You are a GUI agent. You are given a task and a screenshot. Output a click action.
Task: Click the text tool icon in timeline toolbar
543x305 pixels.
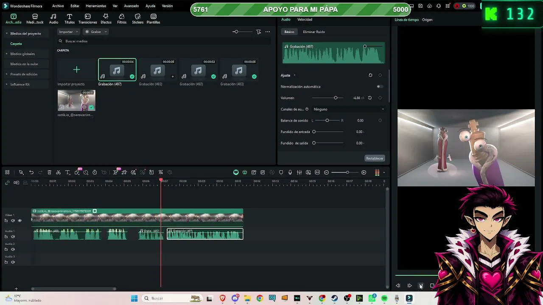[x=67, y=172]
